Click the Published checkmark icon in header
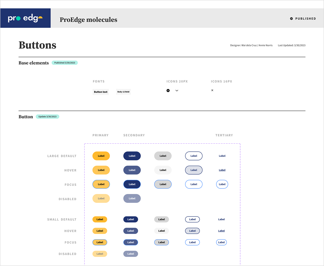Screen dimensions: 324x266 tap(291, 19)
